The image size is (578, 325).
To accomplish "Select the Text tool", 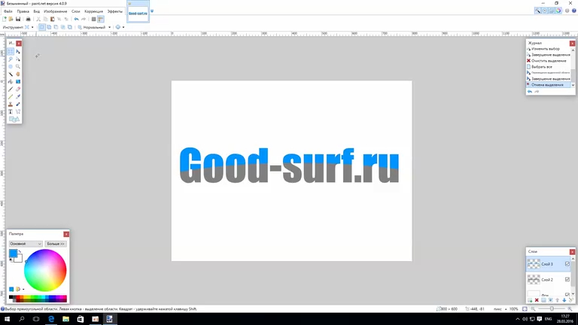I will point(11,111).
